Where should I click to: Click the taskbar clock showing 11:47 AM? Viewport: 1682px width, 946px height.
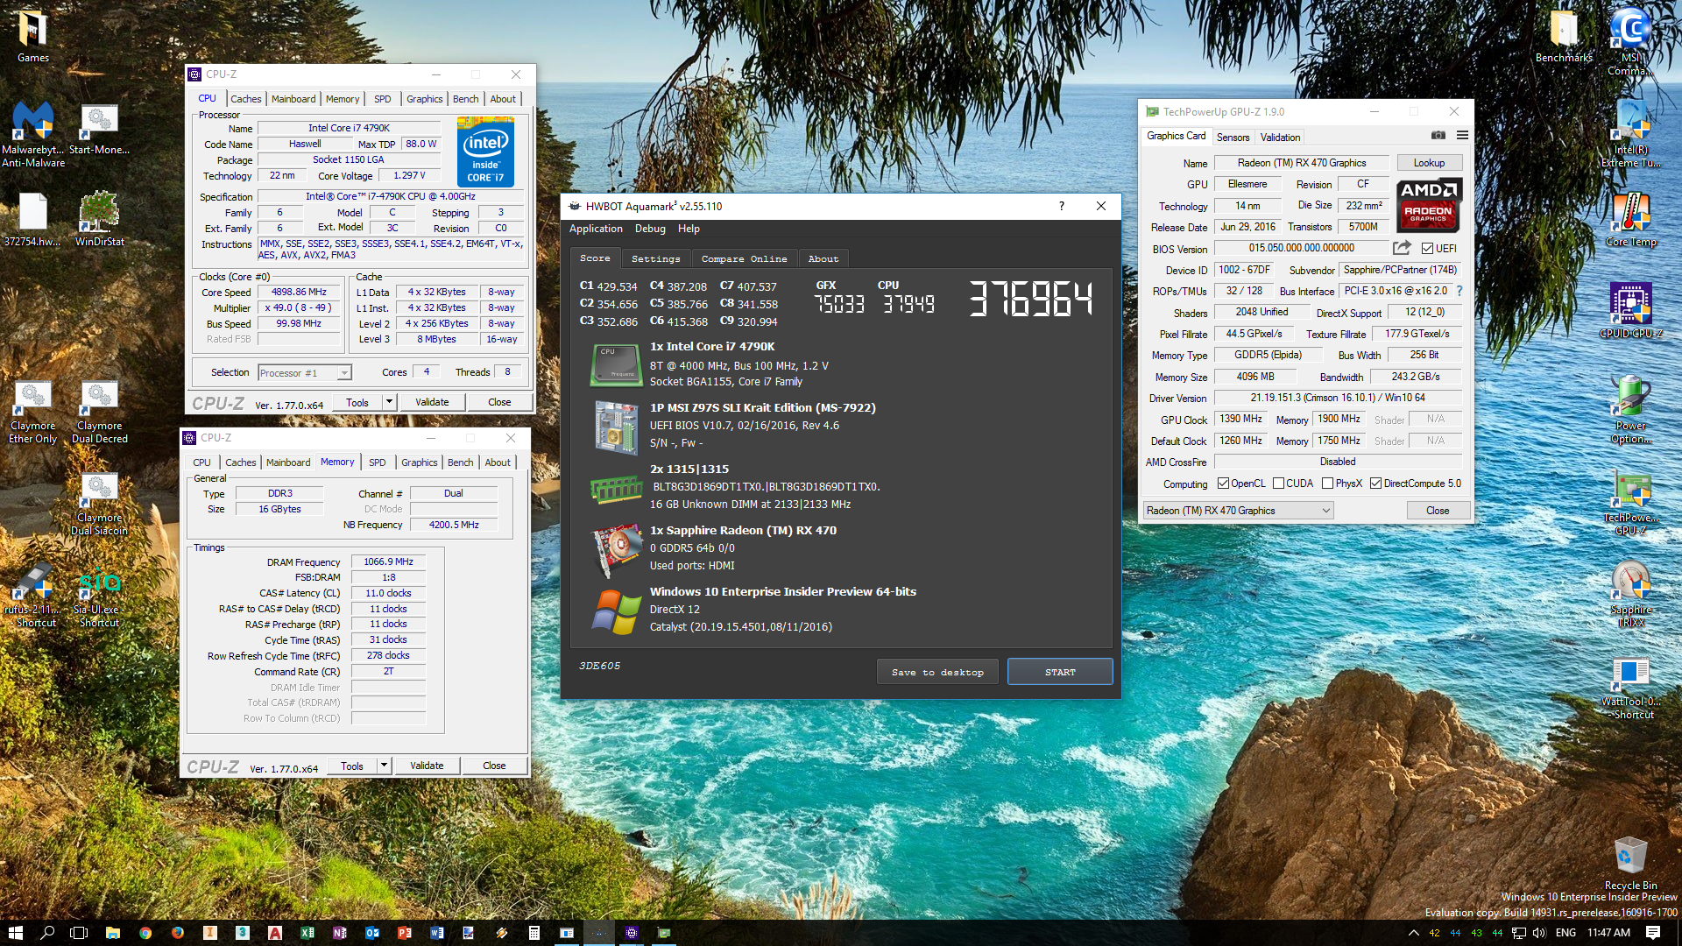coord(1608,933)
